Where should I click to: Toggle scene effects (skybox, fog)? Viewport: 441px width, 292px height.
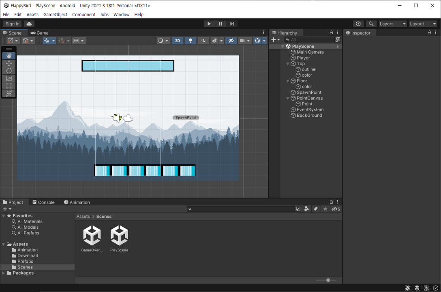(214, 41)
